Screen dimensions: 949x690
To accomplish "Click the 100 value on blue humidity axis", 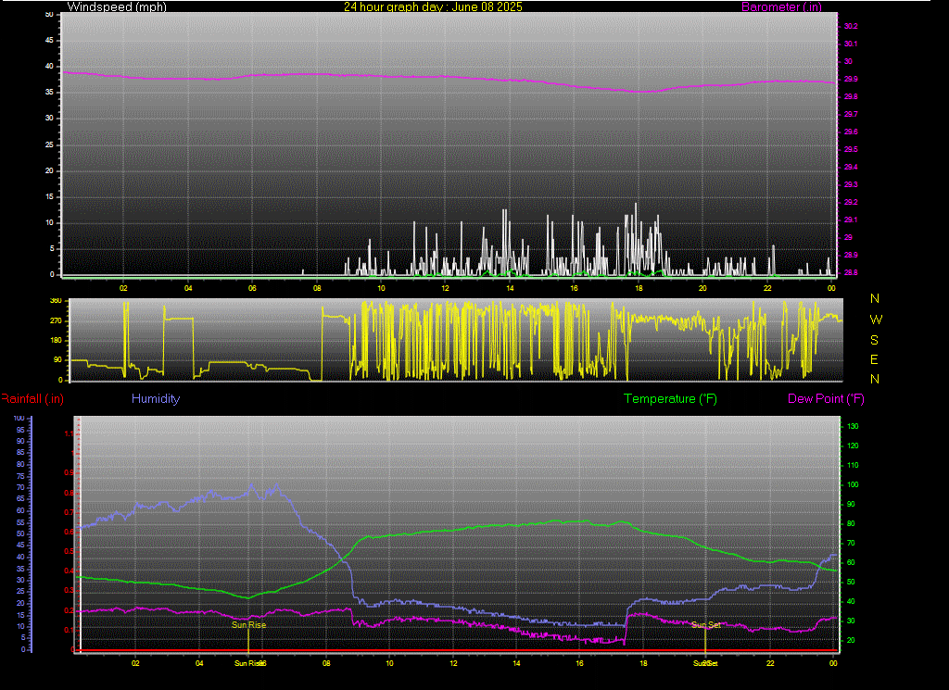I will click(x=19, y=418).
